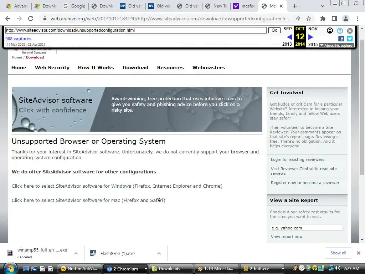Go back to the previous page

pyautogui.click(x=8, y=19)
